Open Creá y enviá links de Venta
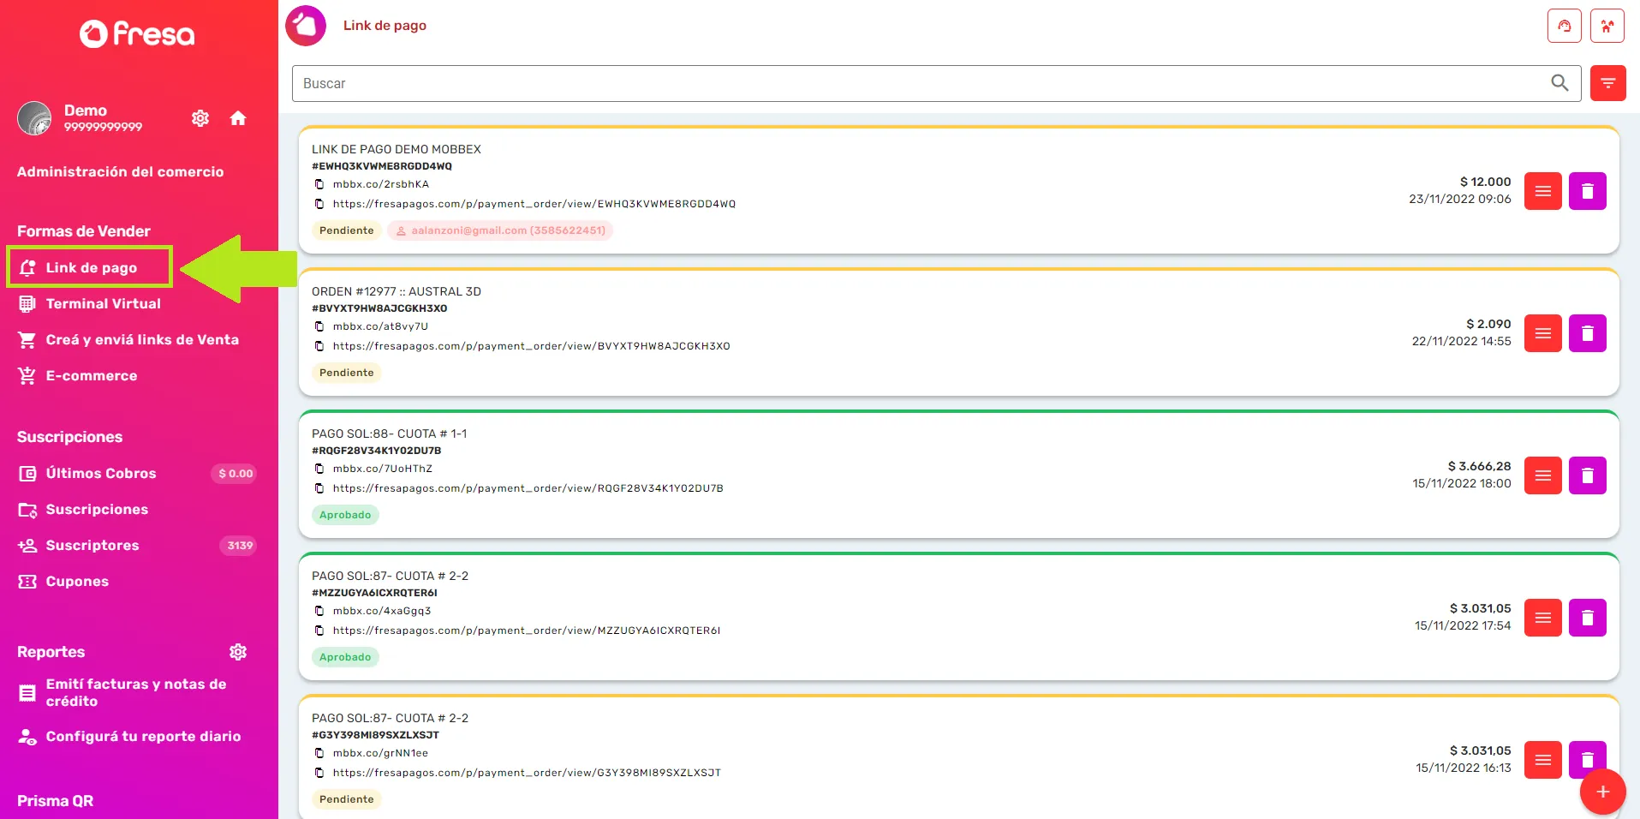The height and width of the screenshot is (819, 1640). pos(128,339)
